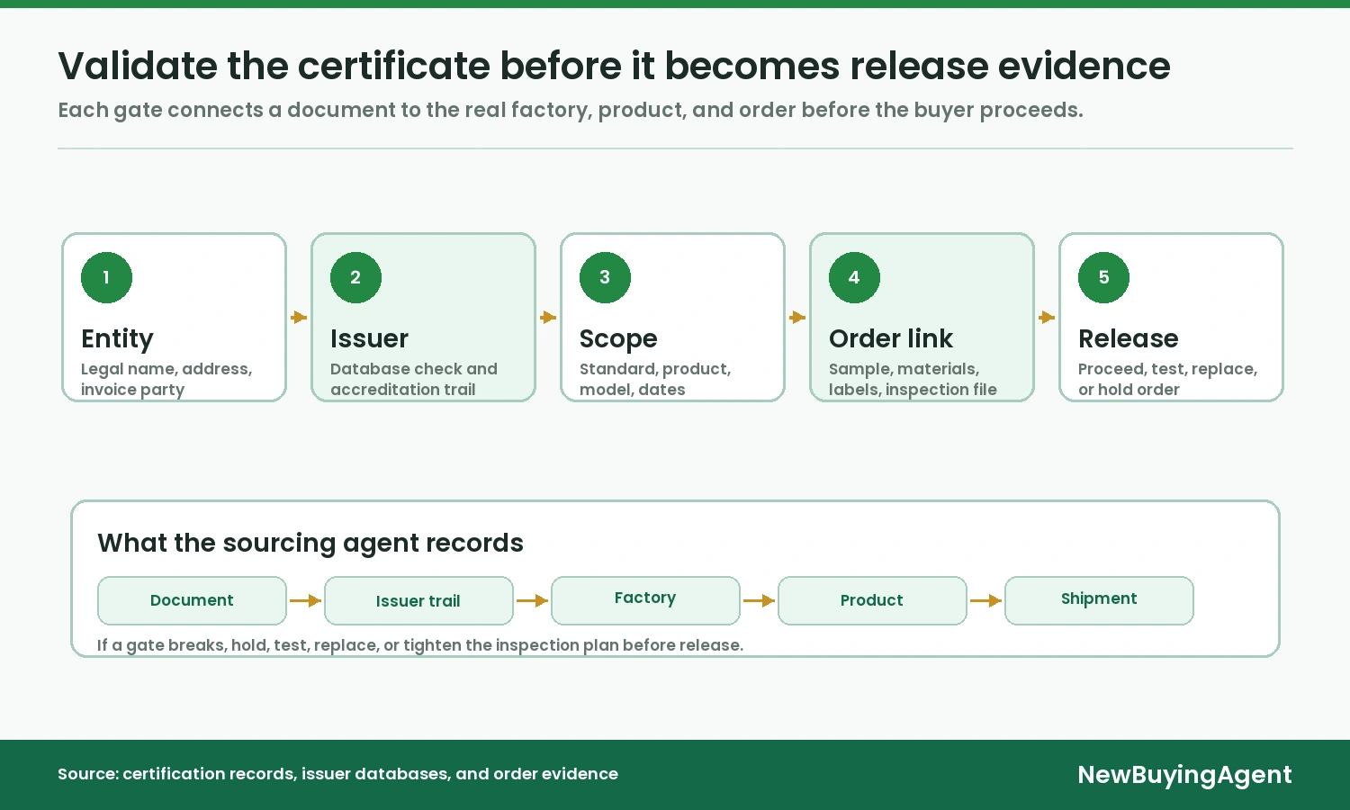Viewport: 1350px width, 810px height.
Task: Click the NewBuyingAgent brand name
Action: point(1184,775)
